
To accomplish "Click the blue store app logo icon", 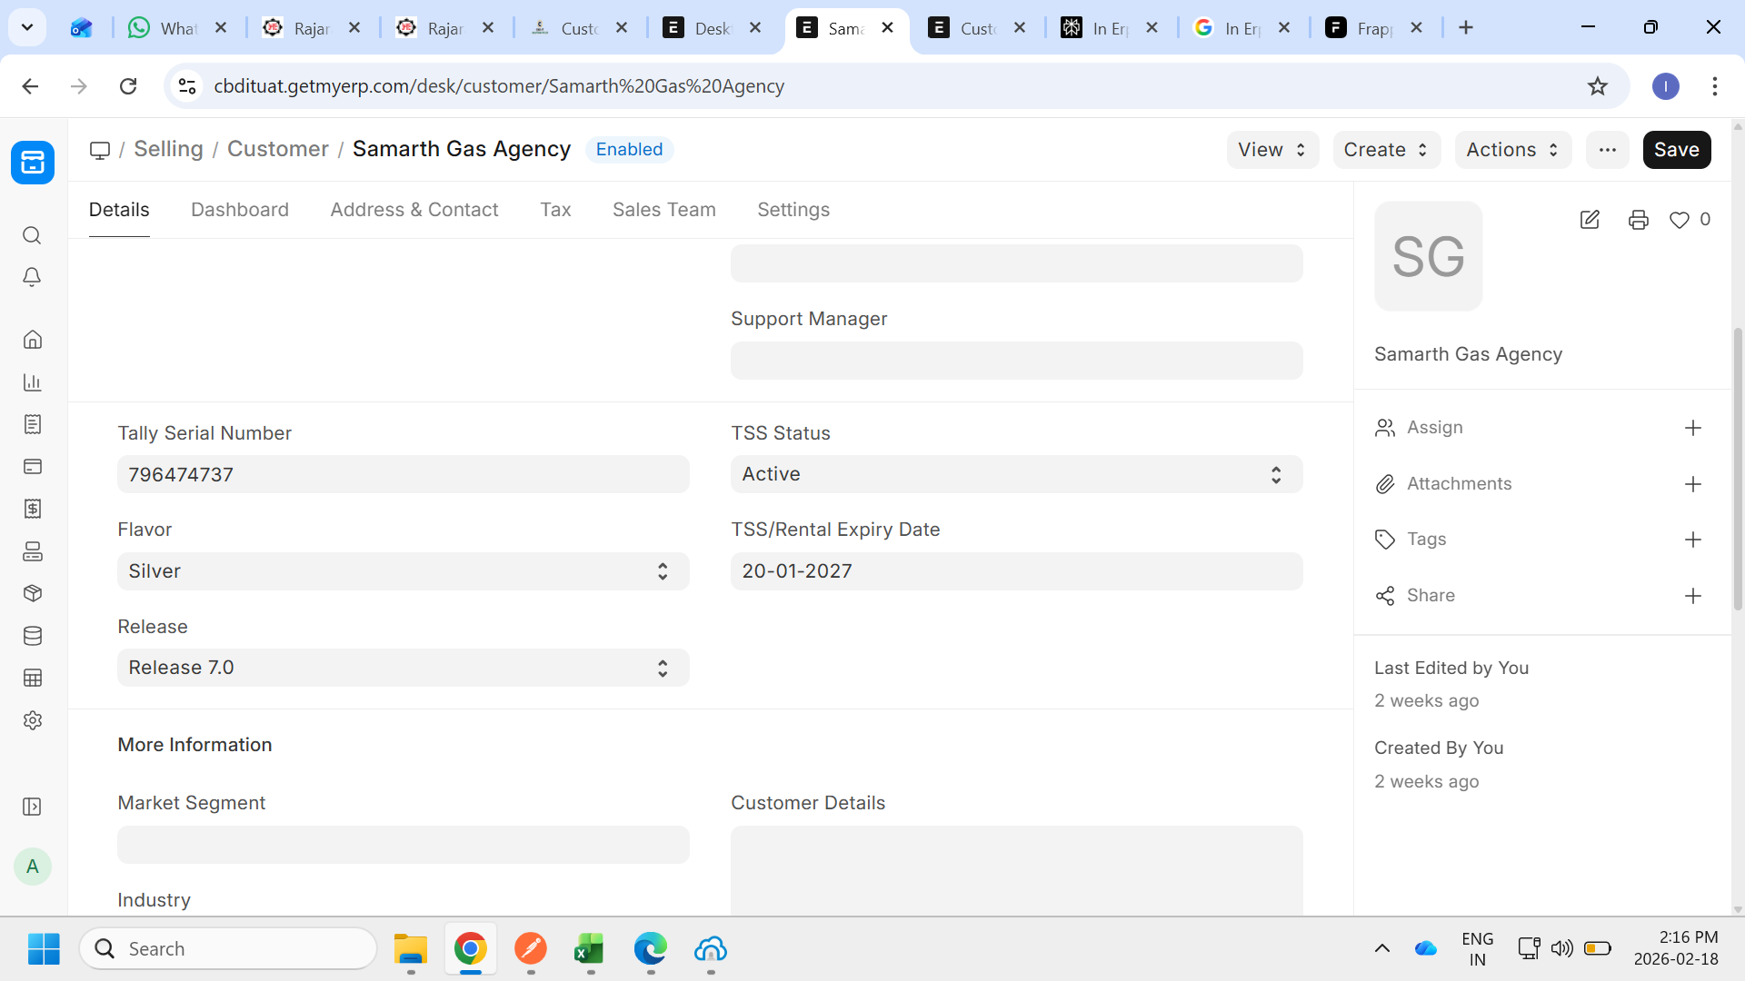I will (x=33, y=163).
